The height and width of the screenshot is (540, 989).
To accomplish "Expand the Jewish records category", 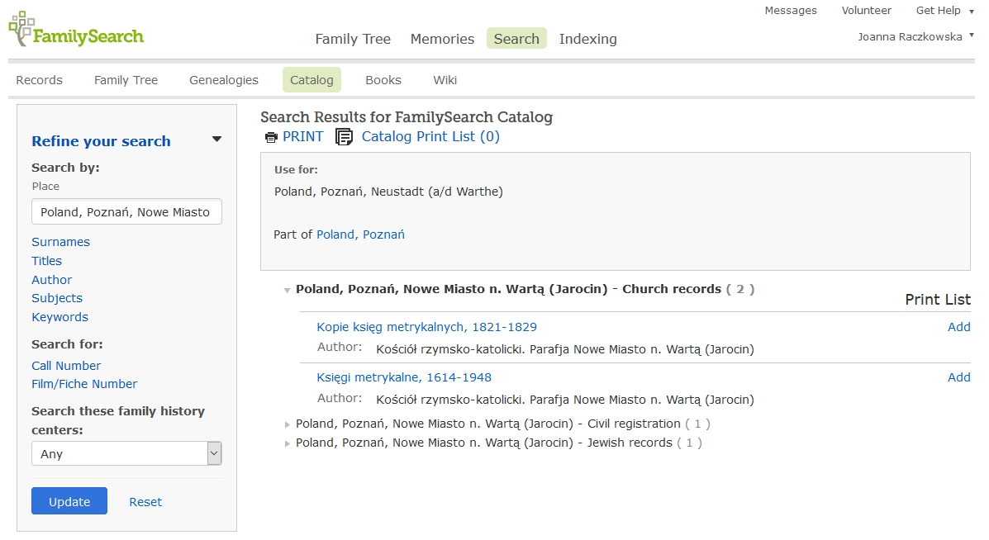I will [x=287, y=443].
